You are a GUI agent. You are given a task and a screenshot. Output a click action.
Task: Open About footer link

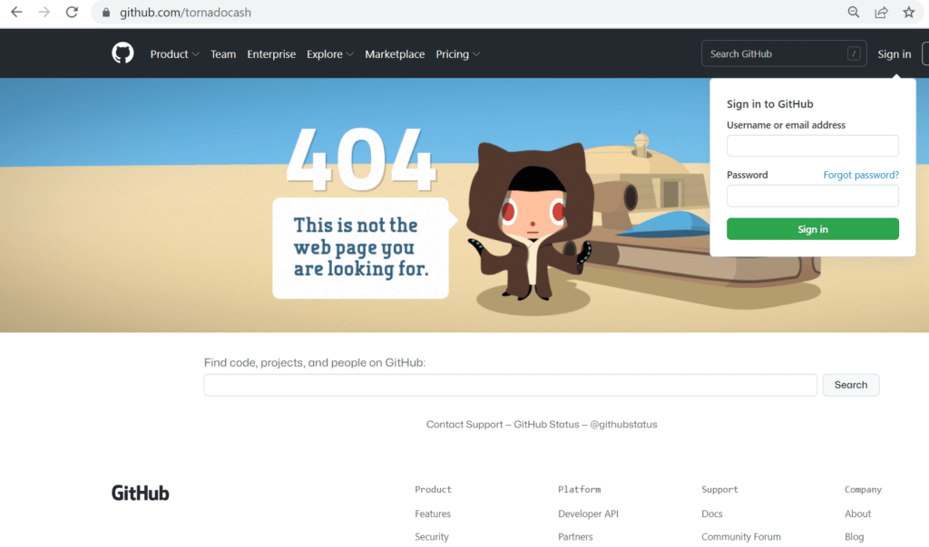(857, 513)
